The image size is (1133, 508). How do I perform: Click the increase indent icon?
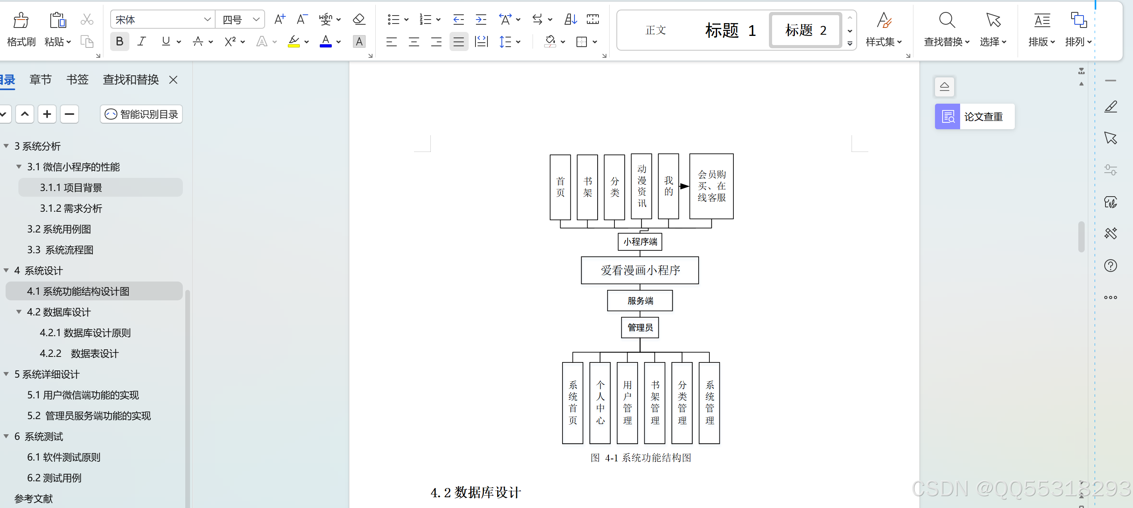tap(481, 19)
